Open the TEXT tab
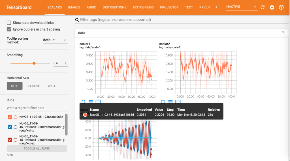This screenshot has height=161, width=290. (x=189, y=7)
